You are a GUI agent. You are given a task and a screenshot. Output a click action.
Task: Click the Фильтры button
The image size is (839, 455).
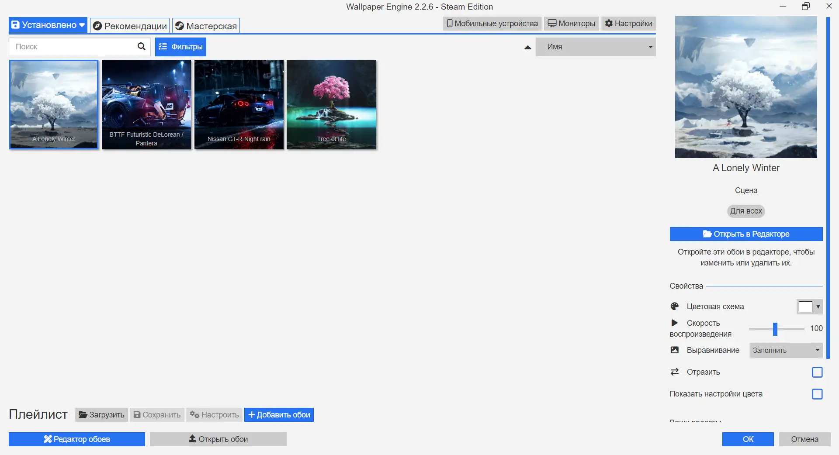(180, 47)
